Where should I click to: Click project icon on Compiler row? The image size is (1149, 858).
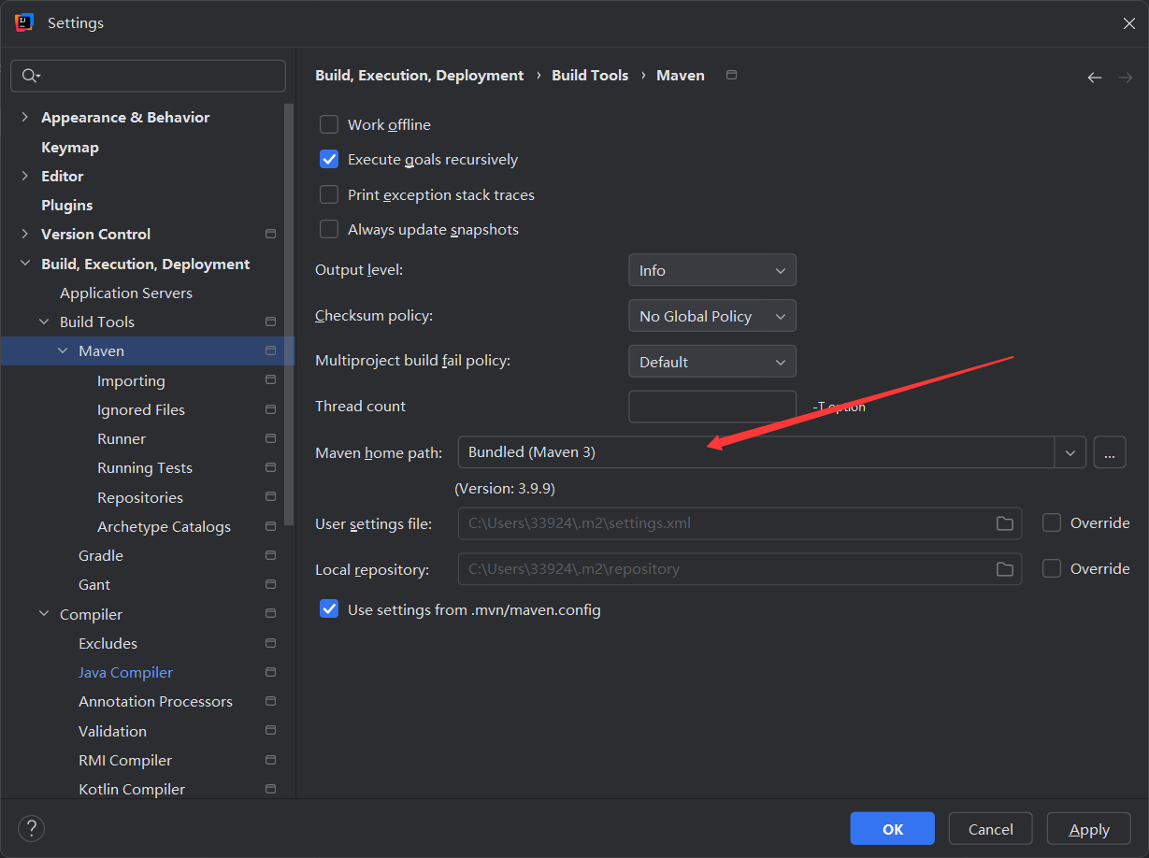(x=271, y=614)
